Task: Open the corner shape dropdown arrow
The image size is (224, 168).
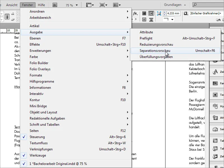Action: pyautogui.click(x=172, y=19)
